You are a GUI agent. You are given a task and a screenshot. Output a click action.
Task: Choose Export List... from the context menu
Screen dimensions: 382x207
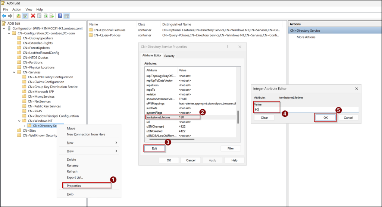coord(89,177)
